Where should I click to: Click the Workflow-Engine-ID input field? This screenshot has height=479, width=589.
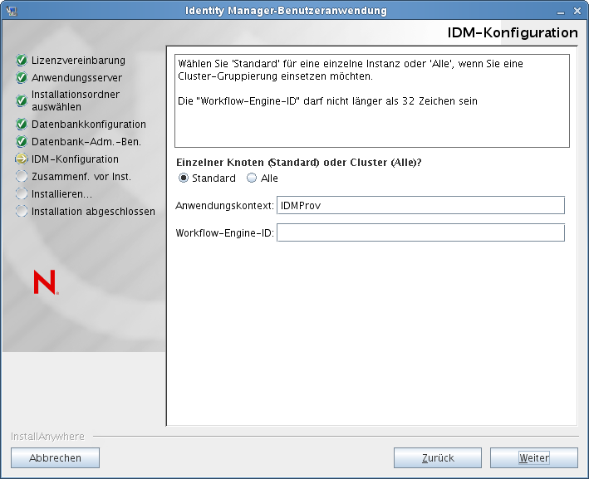[420, 232]
